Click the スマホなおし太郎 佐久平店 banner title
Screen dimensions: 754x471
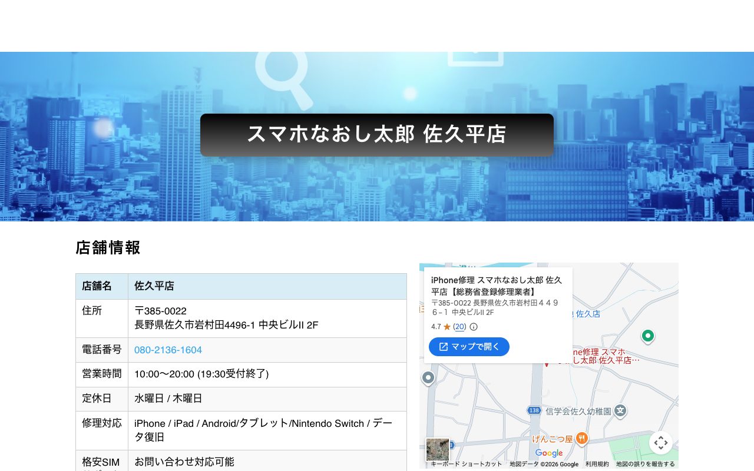[x=377, y=134]
